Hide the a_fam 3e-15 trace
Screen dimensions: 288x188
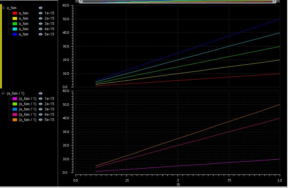point(41,24)
